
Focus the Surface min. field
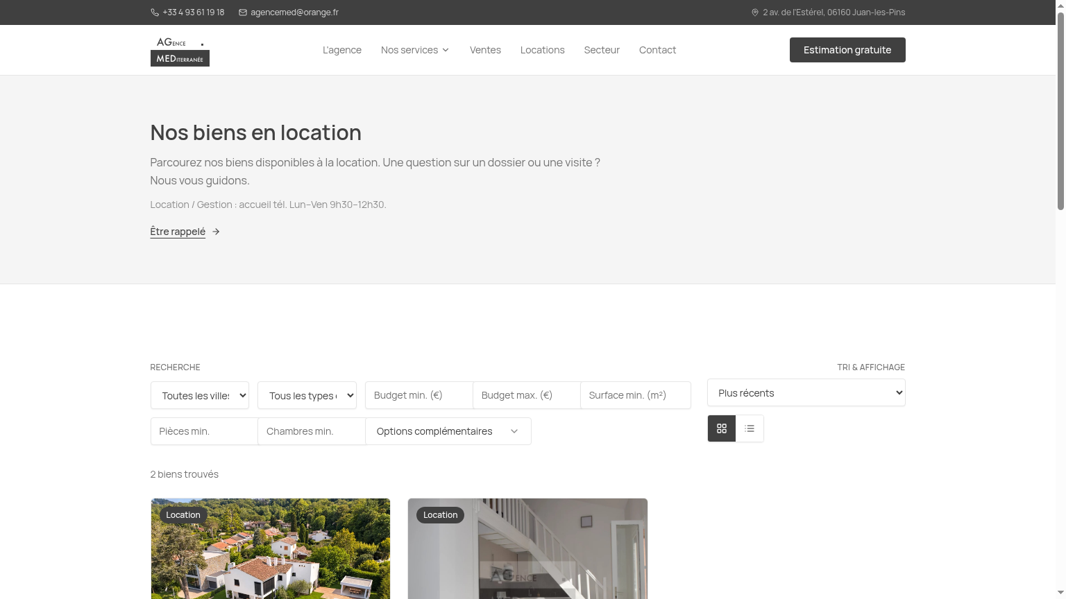coord(636,395)
